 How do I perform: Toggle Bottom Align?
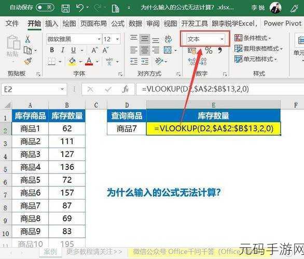tap(156, 40)
